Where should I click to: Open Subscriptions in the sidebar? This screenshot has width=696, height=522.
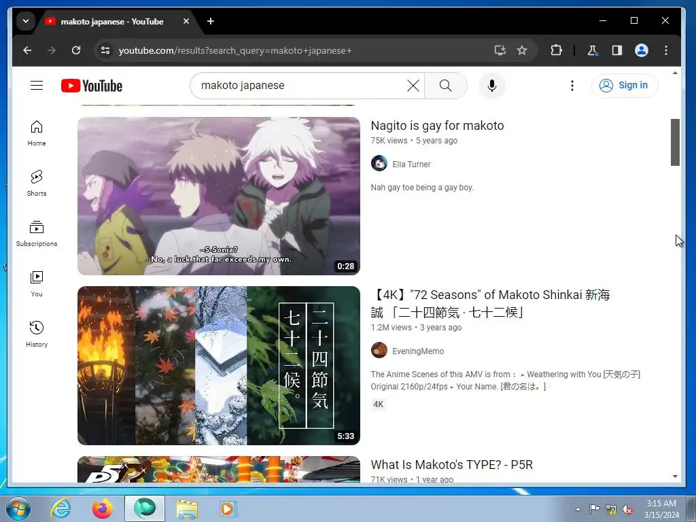point(37,234)
